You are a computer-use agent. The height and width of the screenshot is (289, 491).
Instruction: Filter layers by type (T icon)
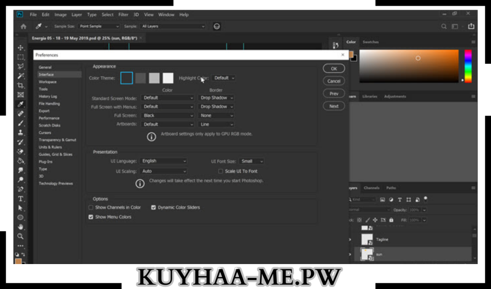coord(399,199)
